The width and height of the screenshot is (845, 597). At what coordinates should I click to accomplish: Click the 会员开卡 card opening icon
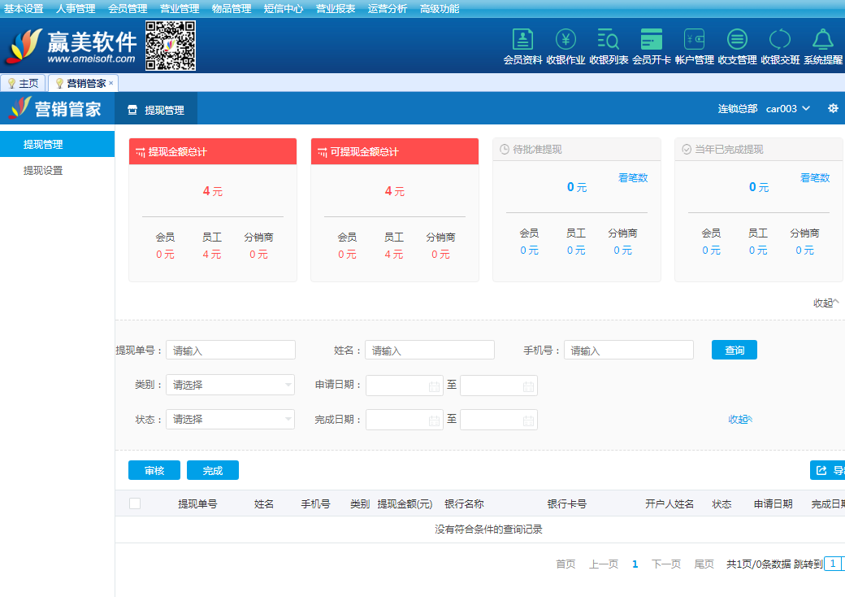651,40
